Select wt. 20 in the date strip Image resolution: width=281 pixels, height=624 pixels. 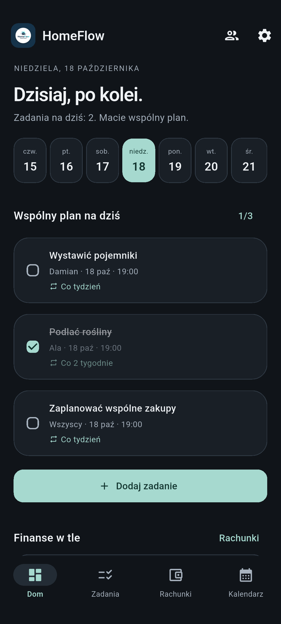[211, 160]
